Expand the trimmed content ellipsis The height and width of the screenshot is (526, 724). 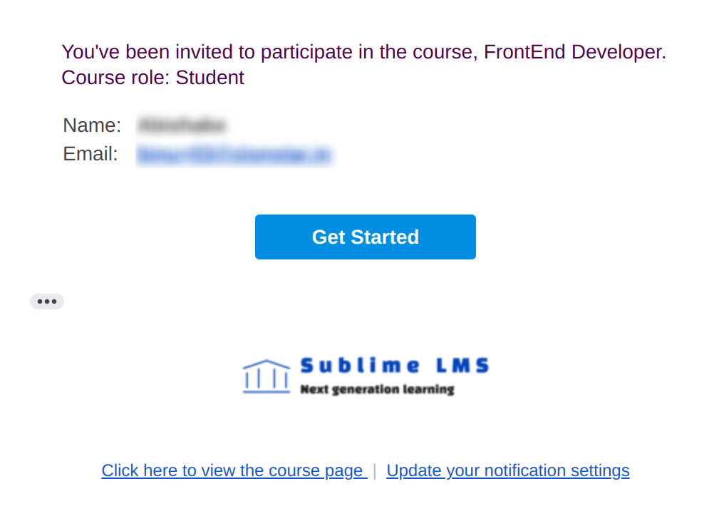(47, 301)
